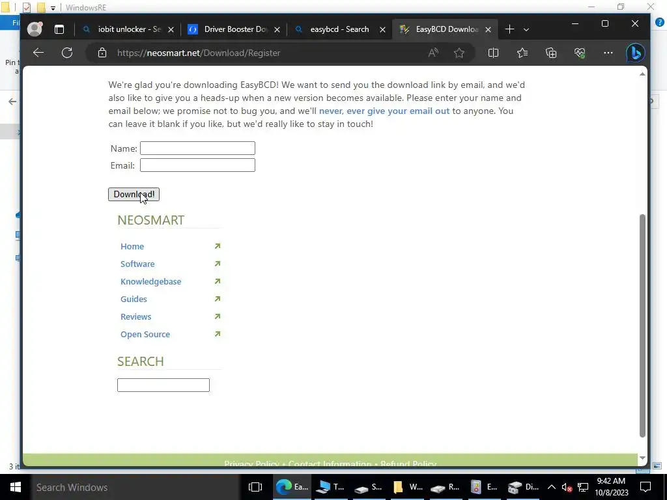This screenshot has width=667, height=500.
Task: Expand the tab search dropdown chevron
Action: (526, 29)
